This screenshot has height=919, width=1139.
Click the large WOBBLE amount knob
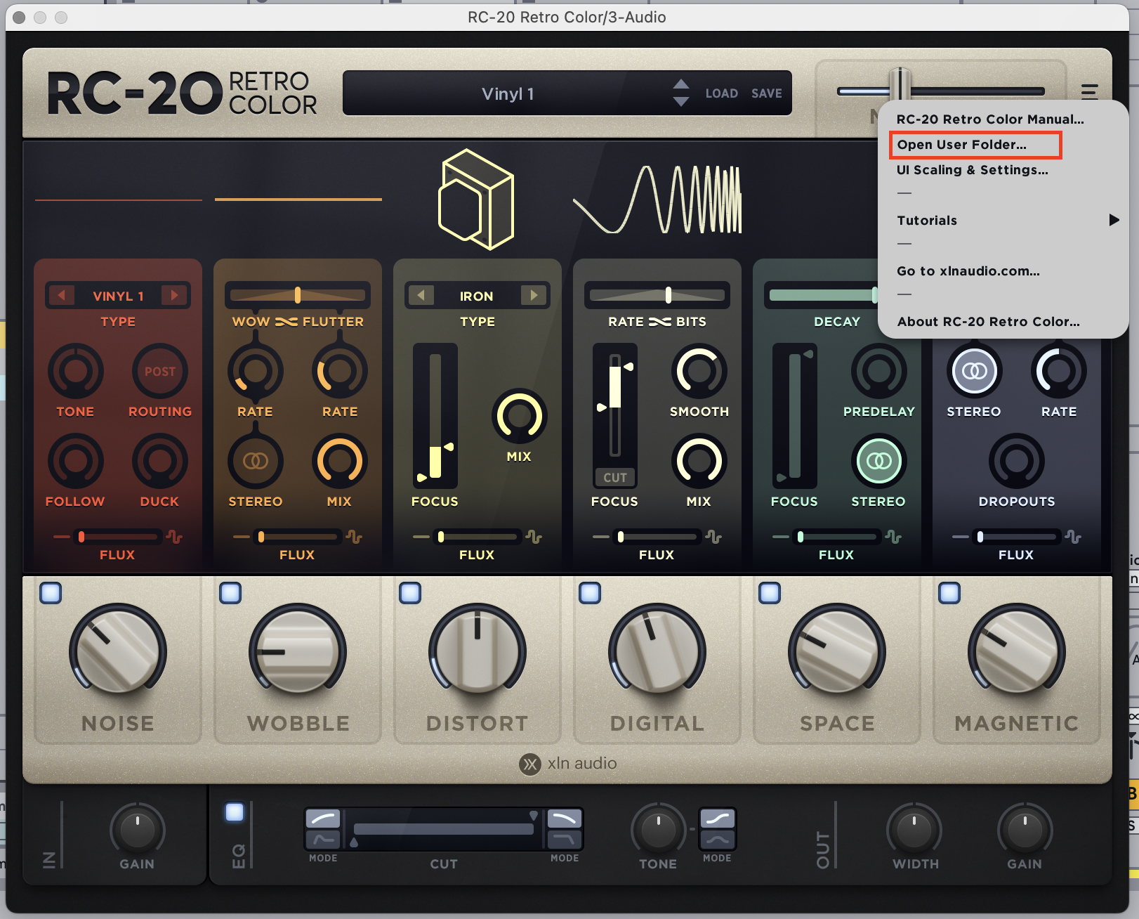point(298,652)
